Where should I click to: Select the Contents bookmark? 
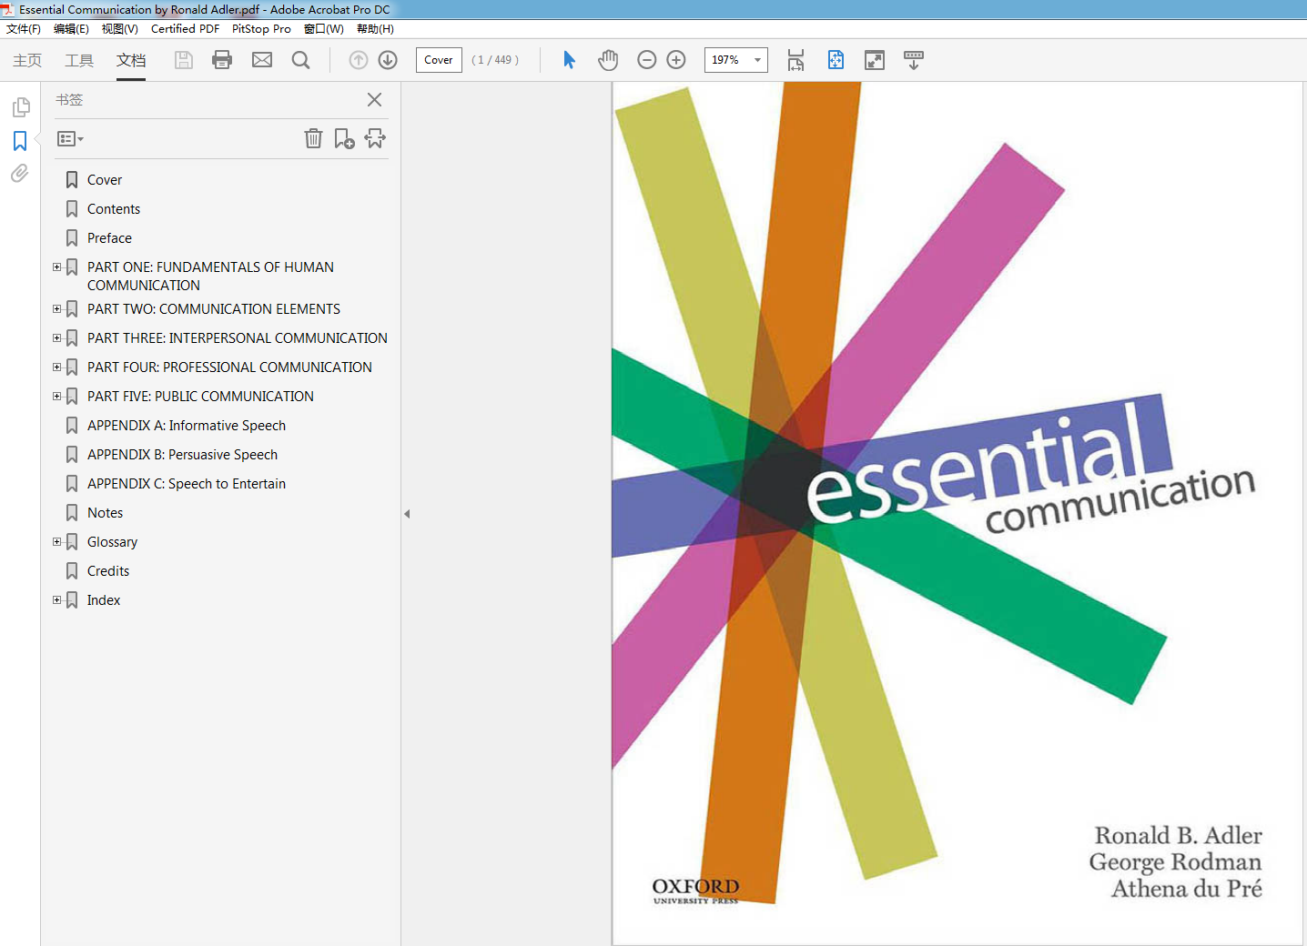[114, 209]
